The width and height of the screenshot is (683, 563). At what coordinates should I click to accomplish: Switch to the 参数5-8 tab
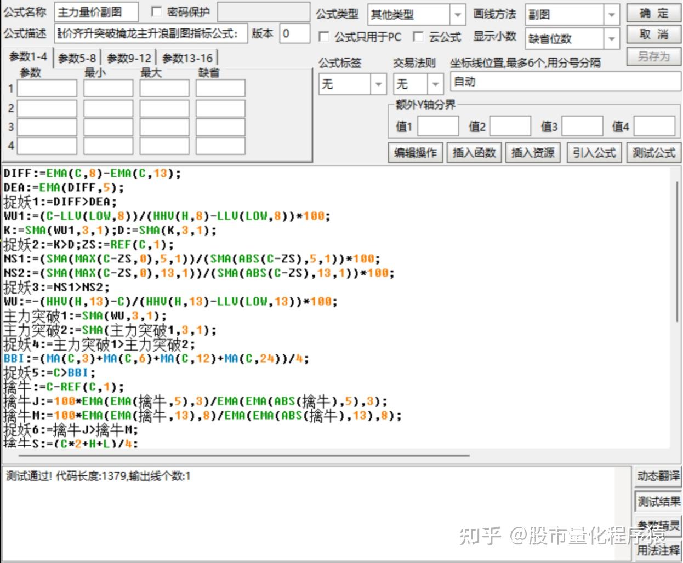click(77, 58)
